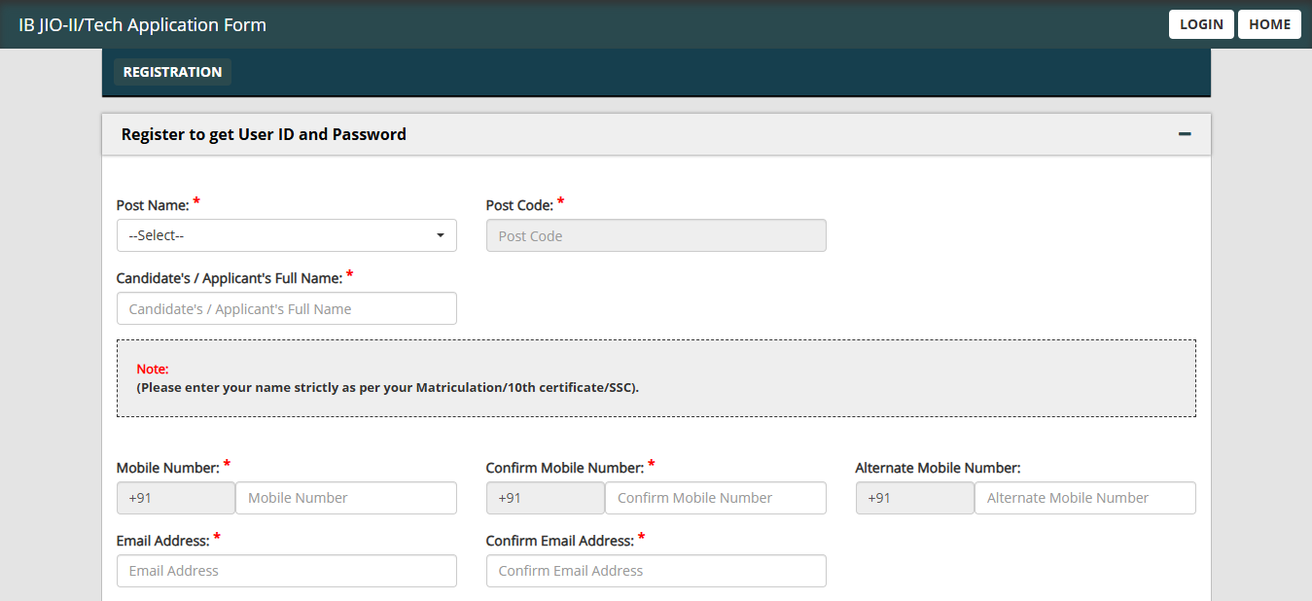Click the 'Email Address:' field label
Image resolution: width=1312 pixels, height=601 pixels.
[x=162, y=541]
